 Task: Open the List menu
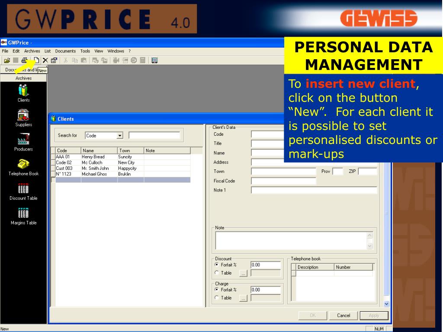48,51
